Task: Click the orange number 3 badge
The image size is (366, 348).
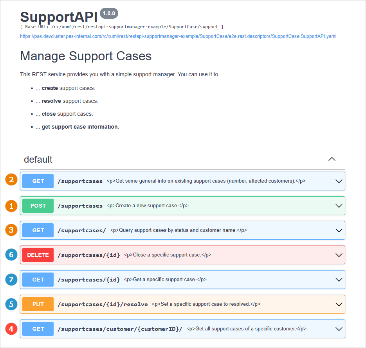Action: [11, 230]
